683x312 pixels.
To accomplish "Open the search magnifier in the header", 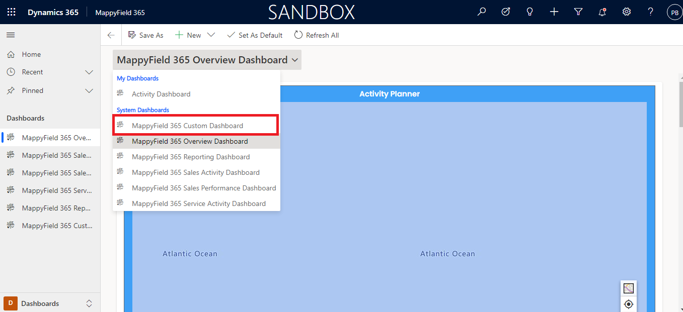I will pos(482,12).
